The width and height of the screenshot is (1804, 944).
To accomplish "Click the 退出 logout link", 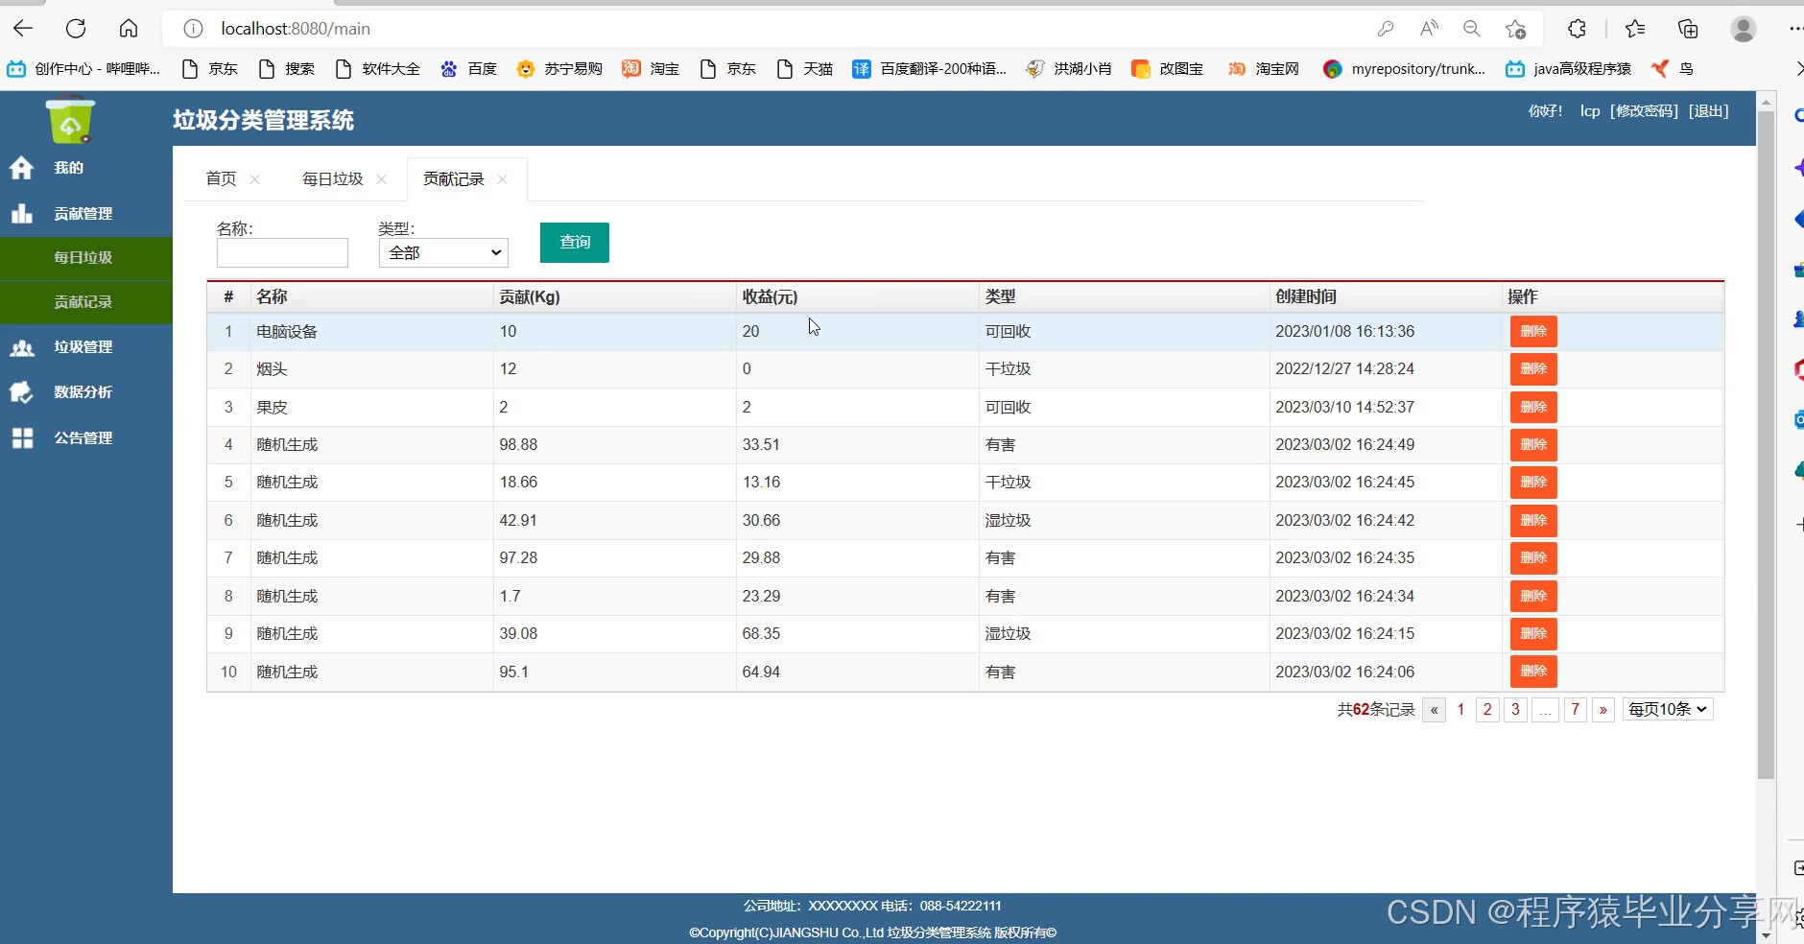I will (1709, 111).
